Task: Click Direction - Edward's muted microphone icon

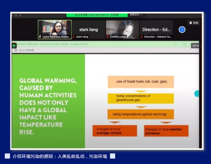Action: tap(141, 37)
